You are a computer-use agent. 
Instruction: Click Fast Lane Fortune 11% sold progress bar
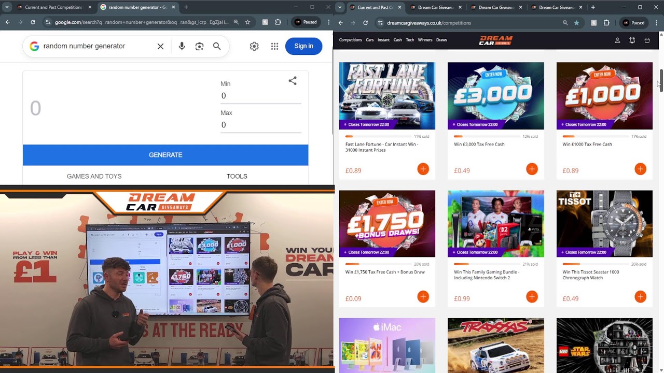[x=378, y=136]
